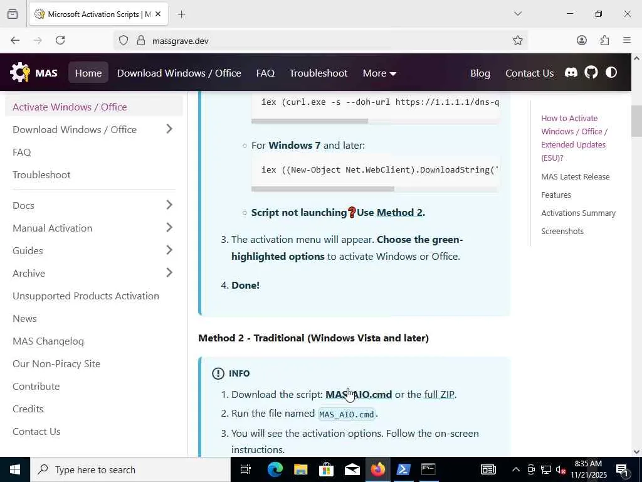642x482 pixels.
Task: Open the Firefox View icon
Action: coord(13,14)
